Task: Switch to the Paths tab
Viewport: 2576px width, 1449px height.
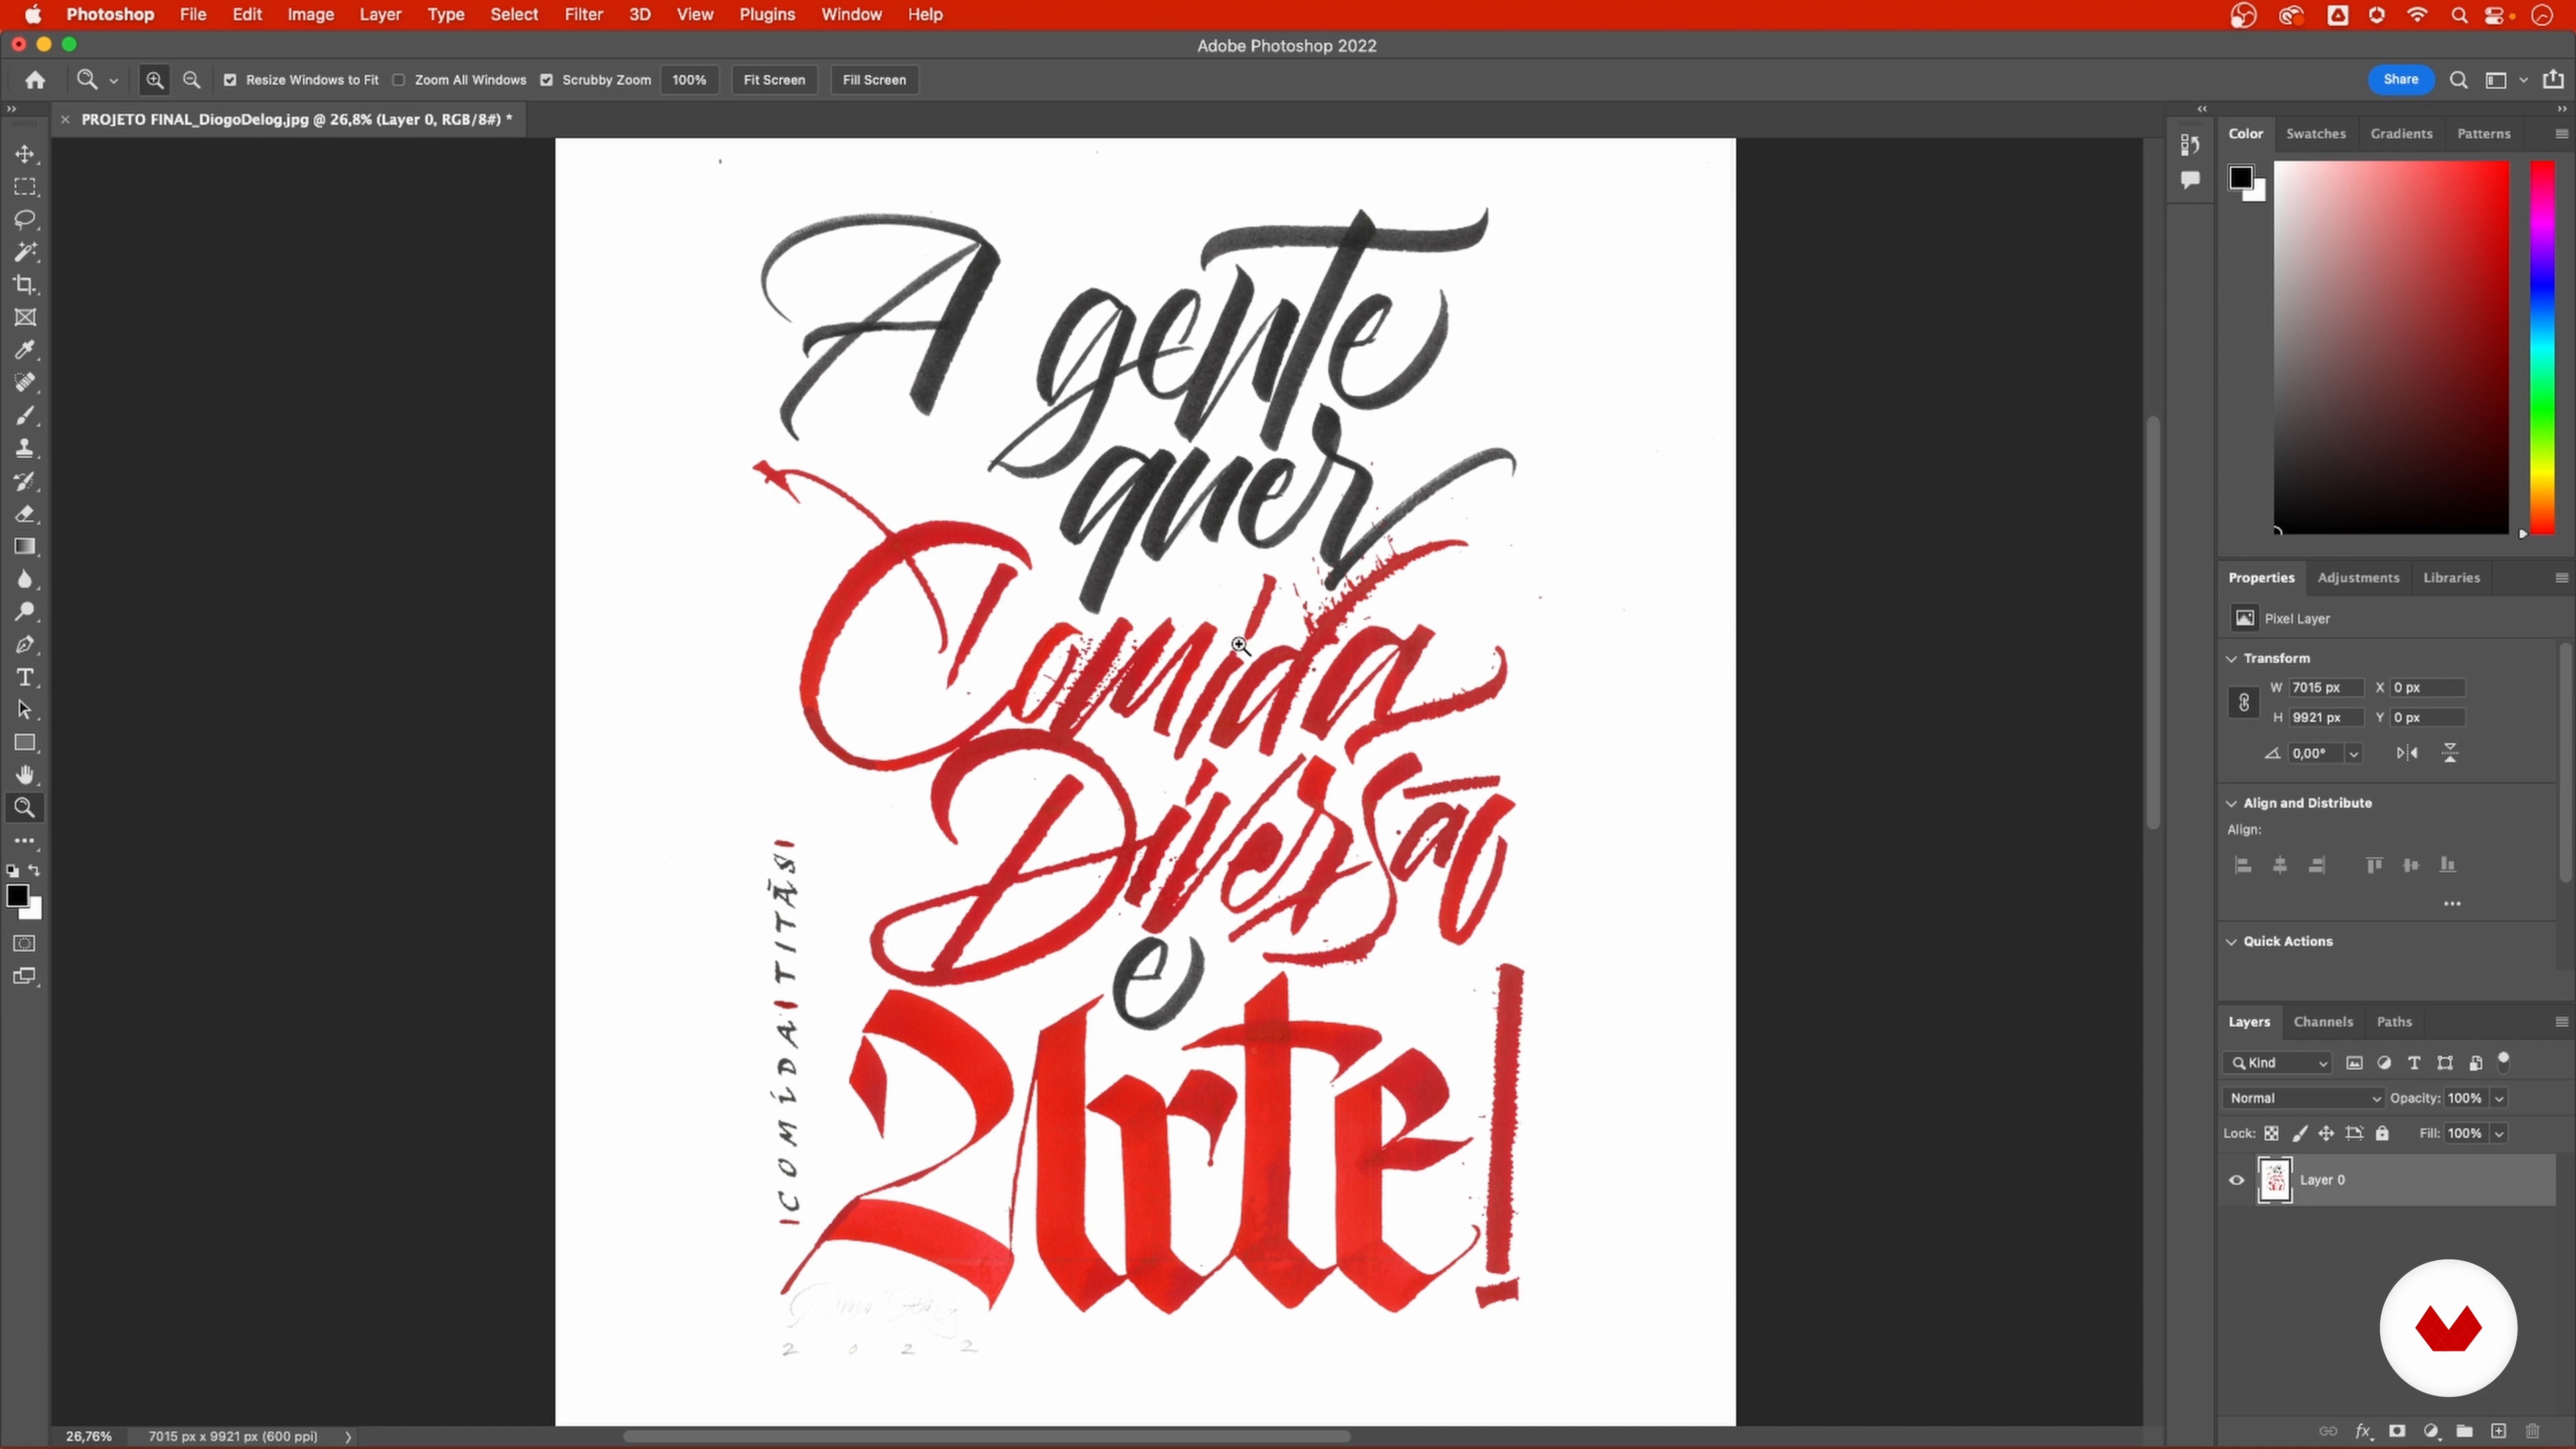Action: [x=2394, y=1021]
